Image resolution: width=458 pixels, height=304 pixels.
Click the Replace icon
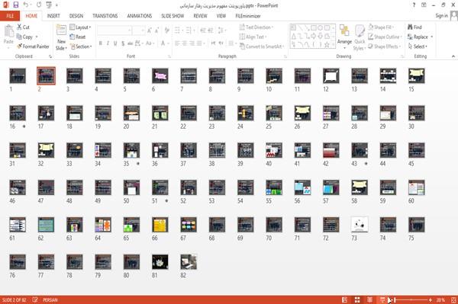click(x=410, y=37)
